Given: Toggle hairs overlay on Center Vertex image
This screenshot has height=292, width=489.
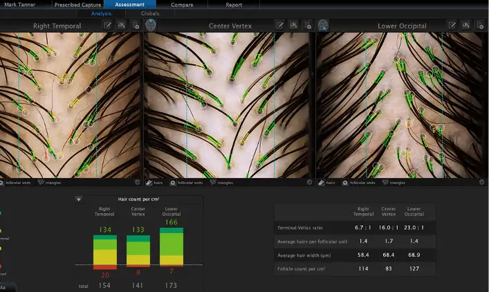Looking at the screenshot, I should click(154, 183).
